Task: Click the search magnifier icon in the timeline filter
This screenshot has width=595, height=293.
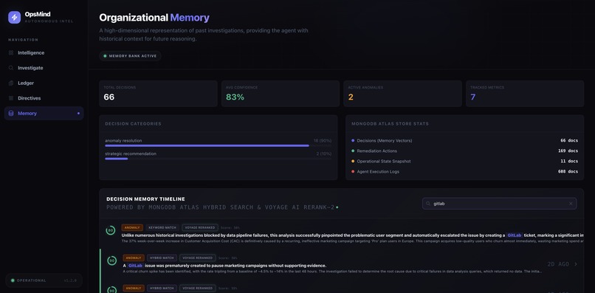Action: [x=428, y=204]
